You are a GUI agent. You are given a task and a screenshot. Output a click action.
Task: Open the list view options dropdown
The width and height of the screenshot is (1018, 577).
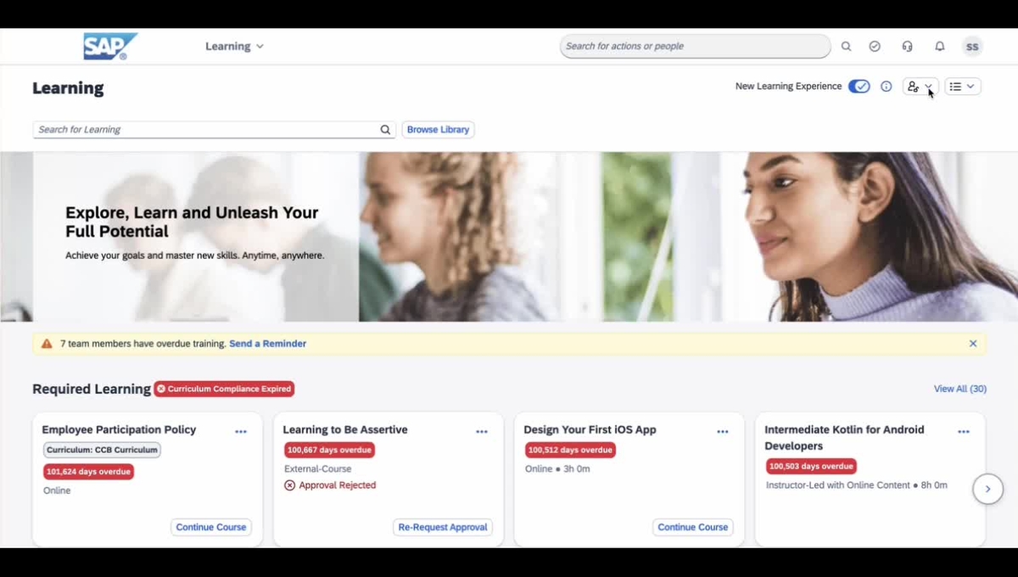point(962,87)
